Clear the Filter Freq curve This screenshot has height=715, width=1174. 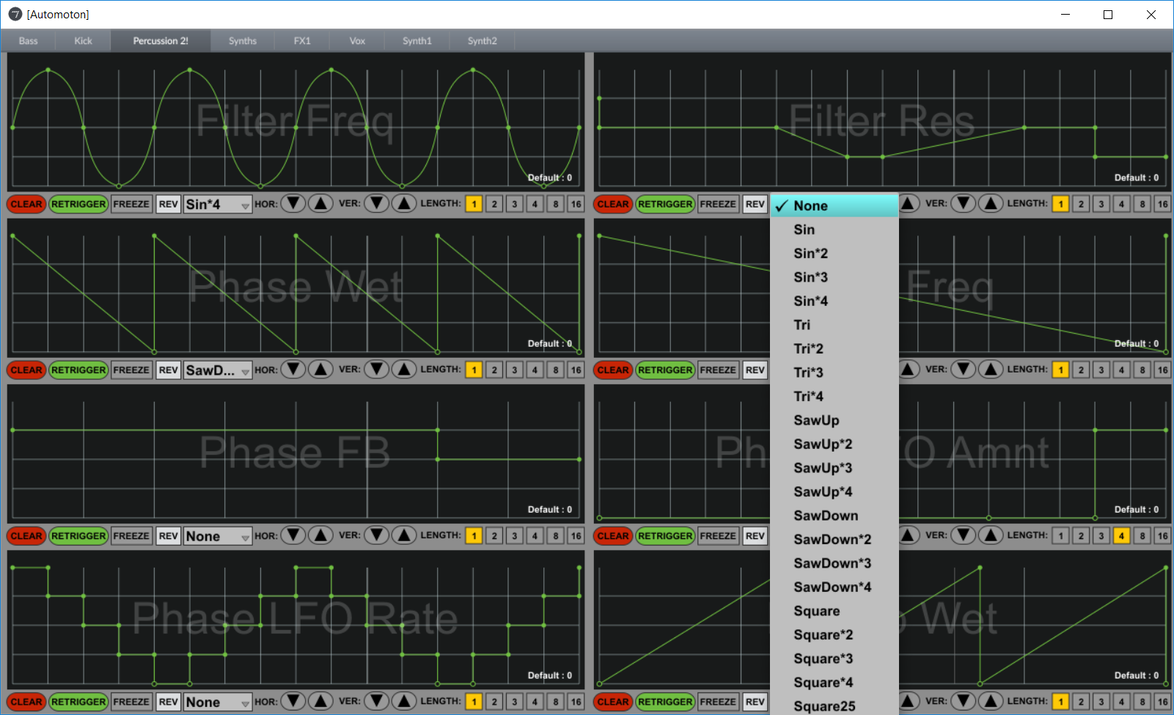click(x=26, y=204)
